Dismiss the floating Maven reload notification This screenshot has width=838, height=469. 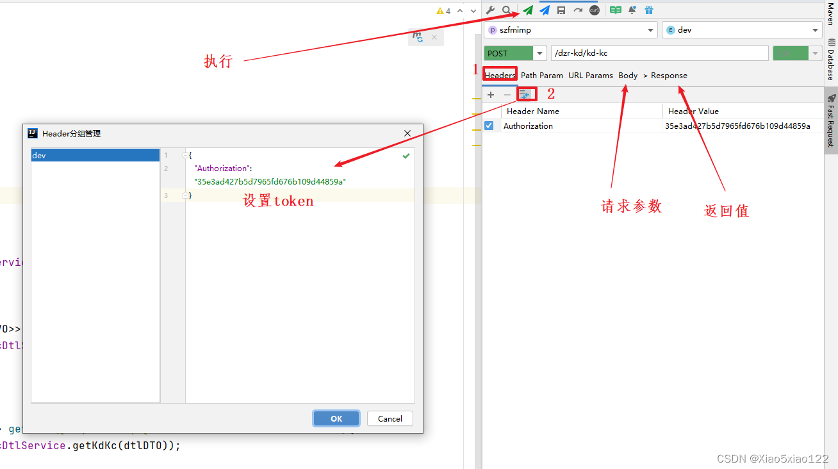pyautogui.click(x=434, y=37)
